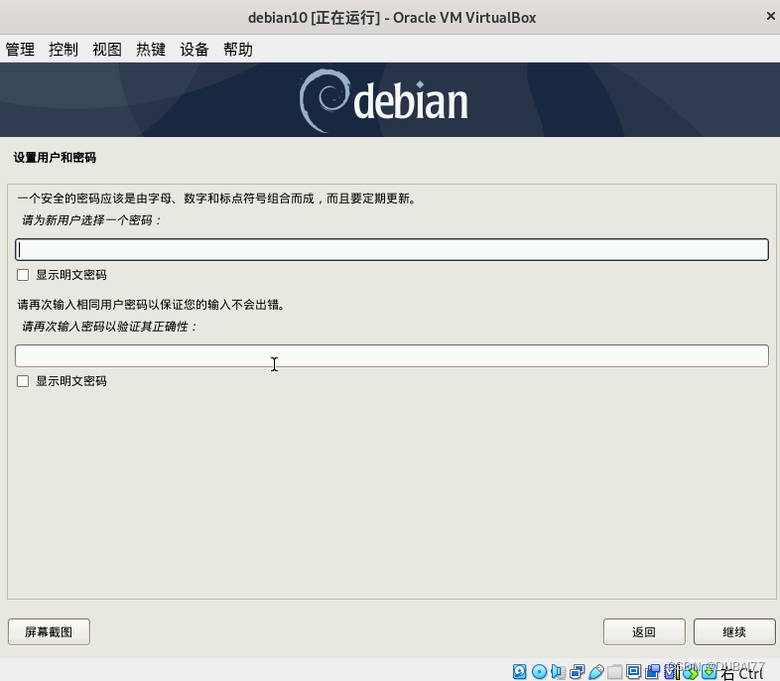The width and height of the screenshot is (780, 681).
Task: Close the VirtualBox window
Action: (770, 17)
